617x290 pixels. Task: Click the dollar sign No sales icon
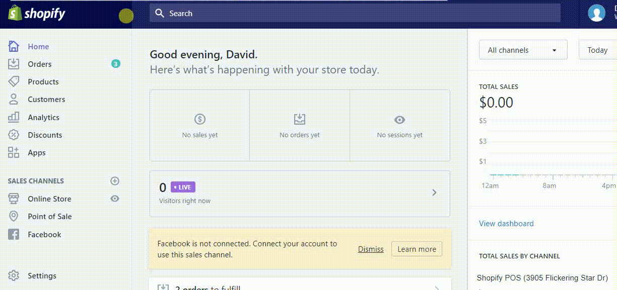(x=200, y=119)
